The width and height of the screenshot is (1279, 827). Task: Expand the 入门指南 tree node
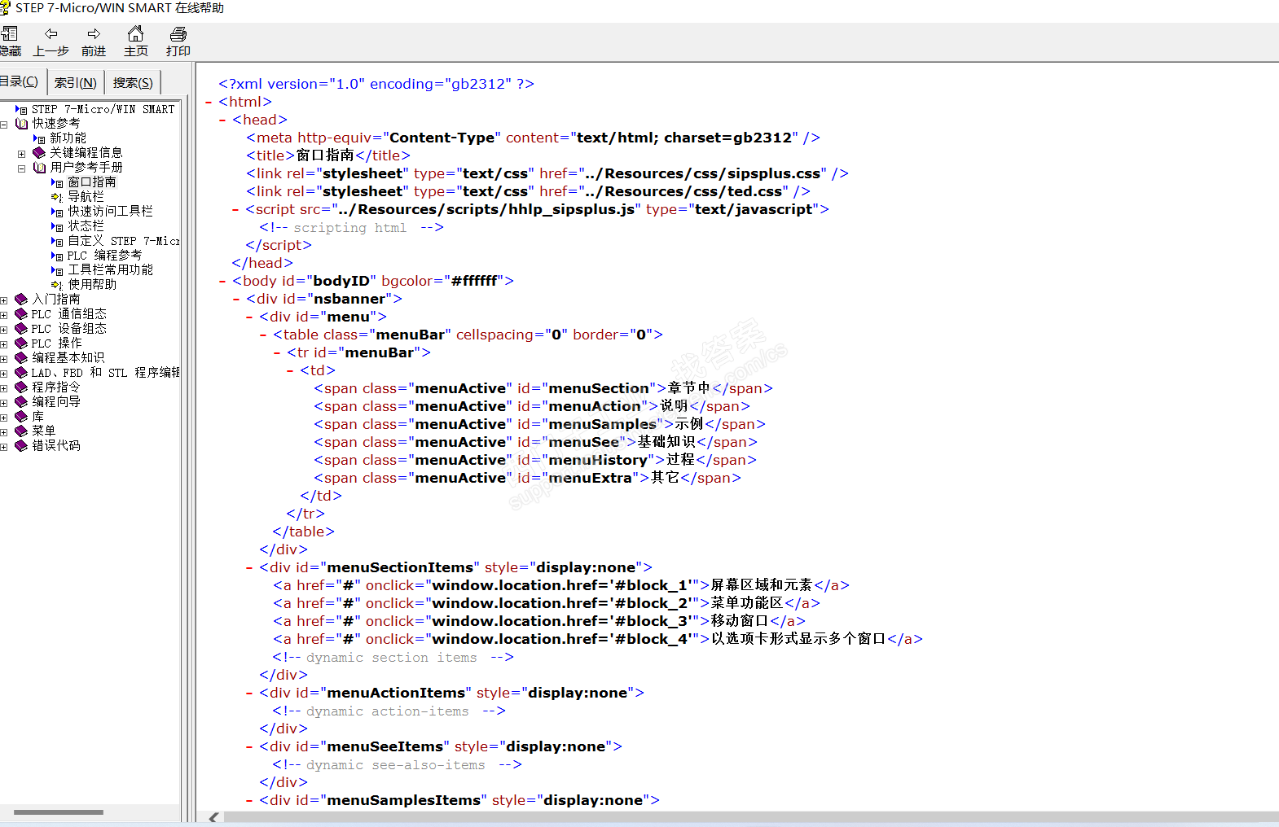click(4, 300)
